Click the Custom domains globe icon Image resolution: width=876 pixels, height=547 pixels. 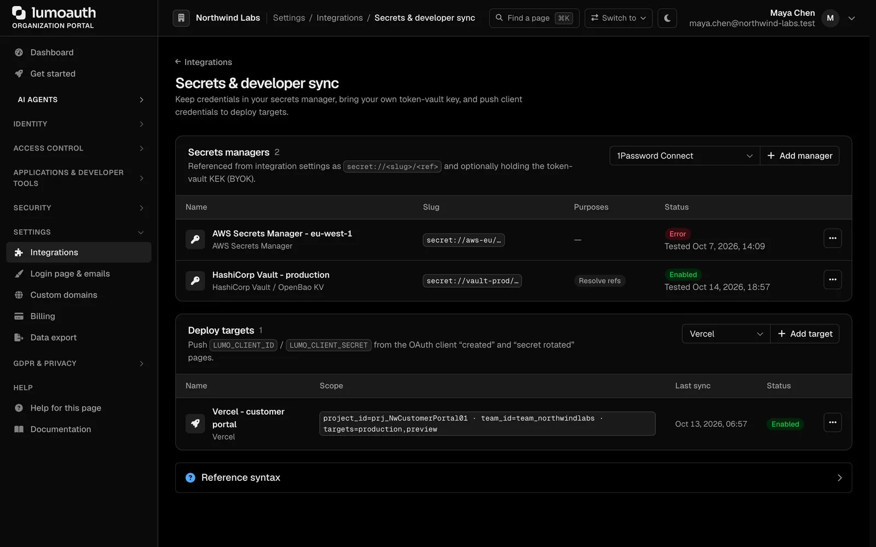(19, 295)
